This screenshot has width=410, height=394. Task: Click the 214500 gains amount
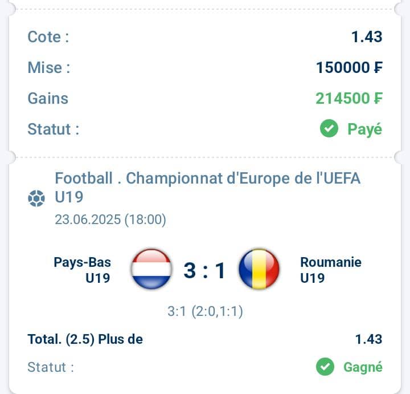349,99
